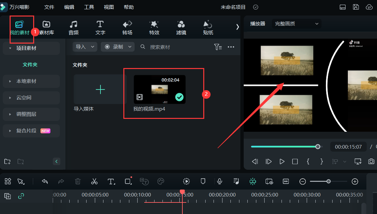Toggle timeline auto-snap icon
The image size is (377, 214).
[x=253, y=181]
